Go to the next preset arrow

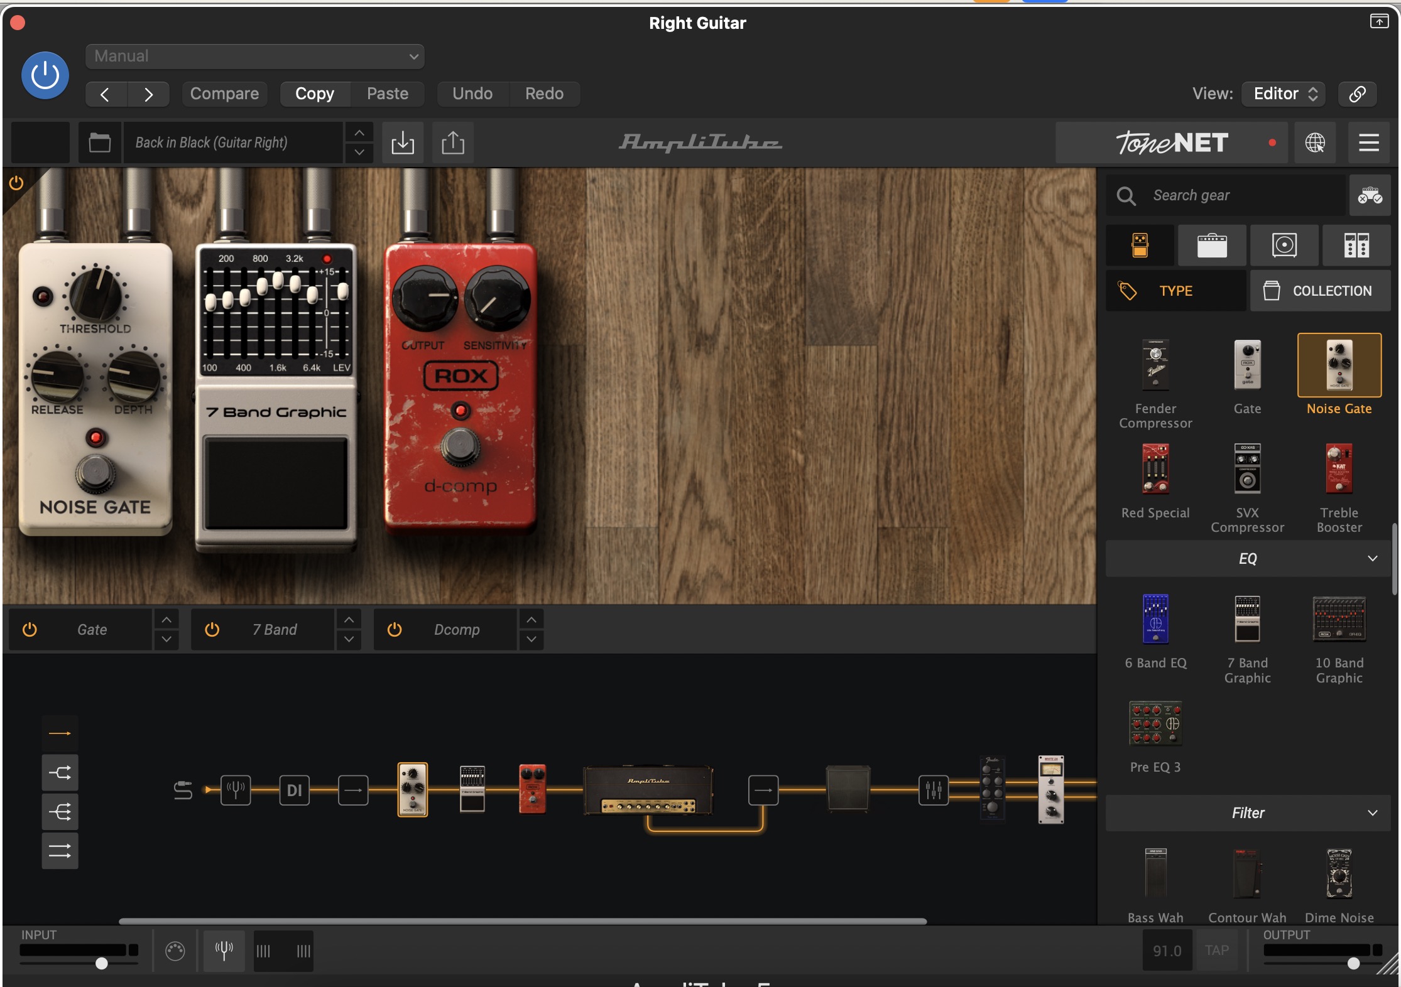click(148, 94)
